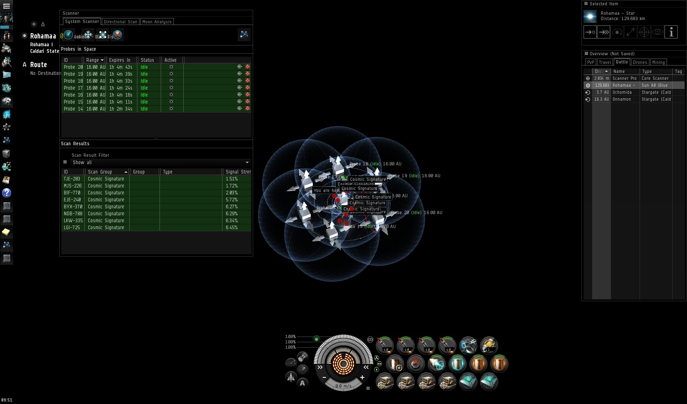Click the autopilot A button on HUD
687x404 pixels.
tap(303, 383)
